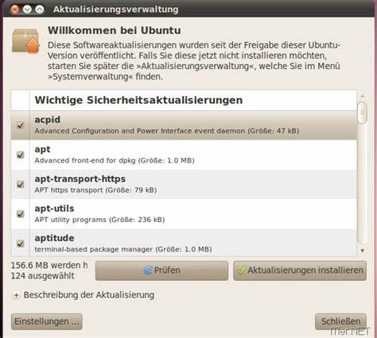This screenshot has height=338, width=377.
Task: Click 'Willkommen bei Ubuntu' heading
Action: tap(115, 30)
